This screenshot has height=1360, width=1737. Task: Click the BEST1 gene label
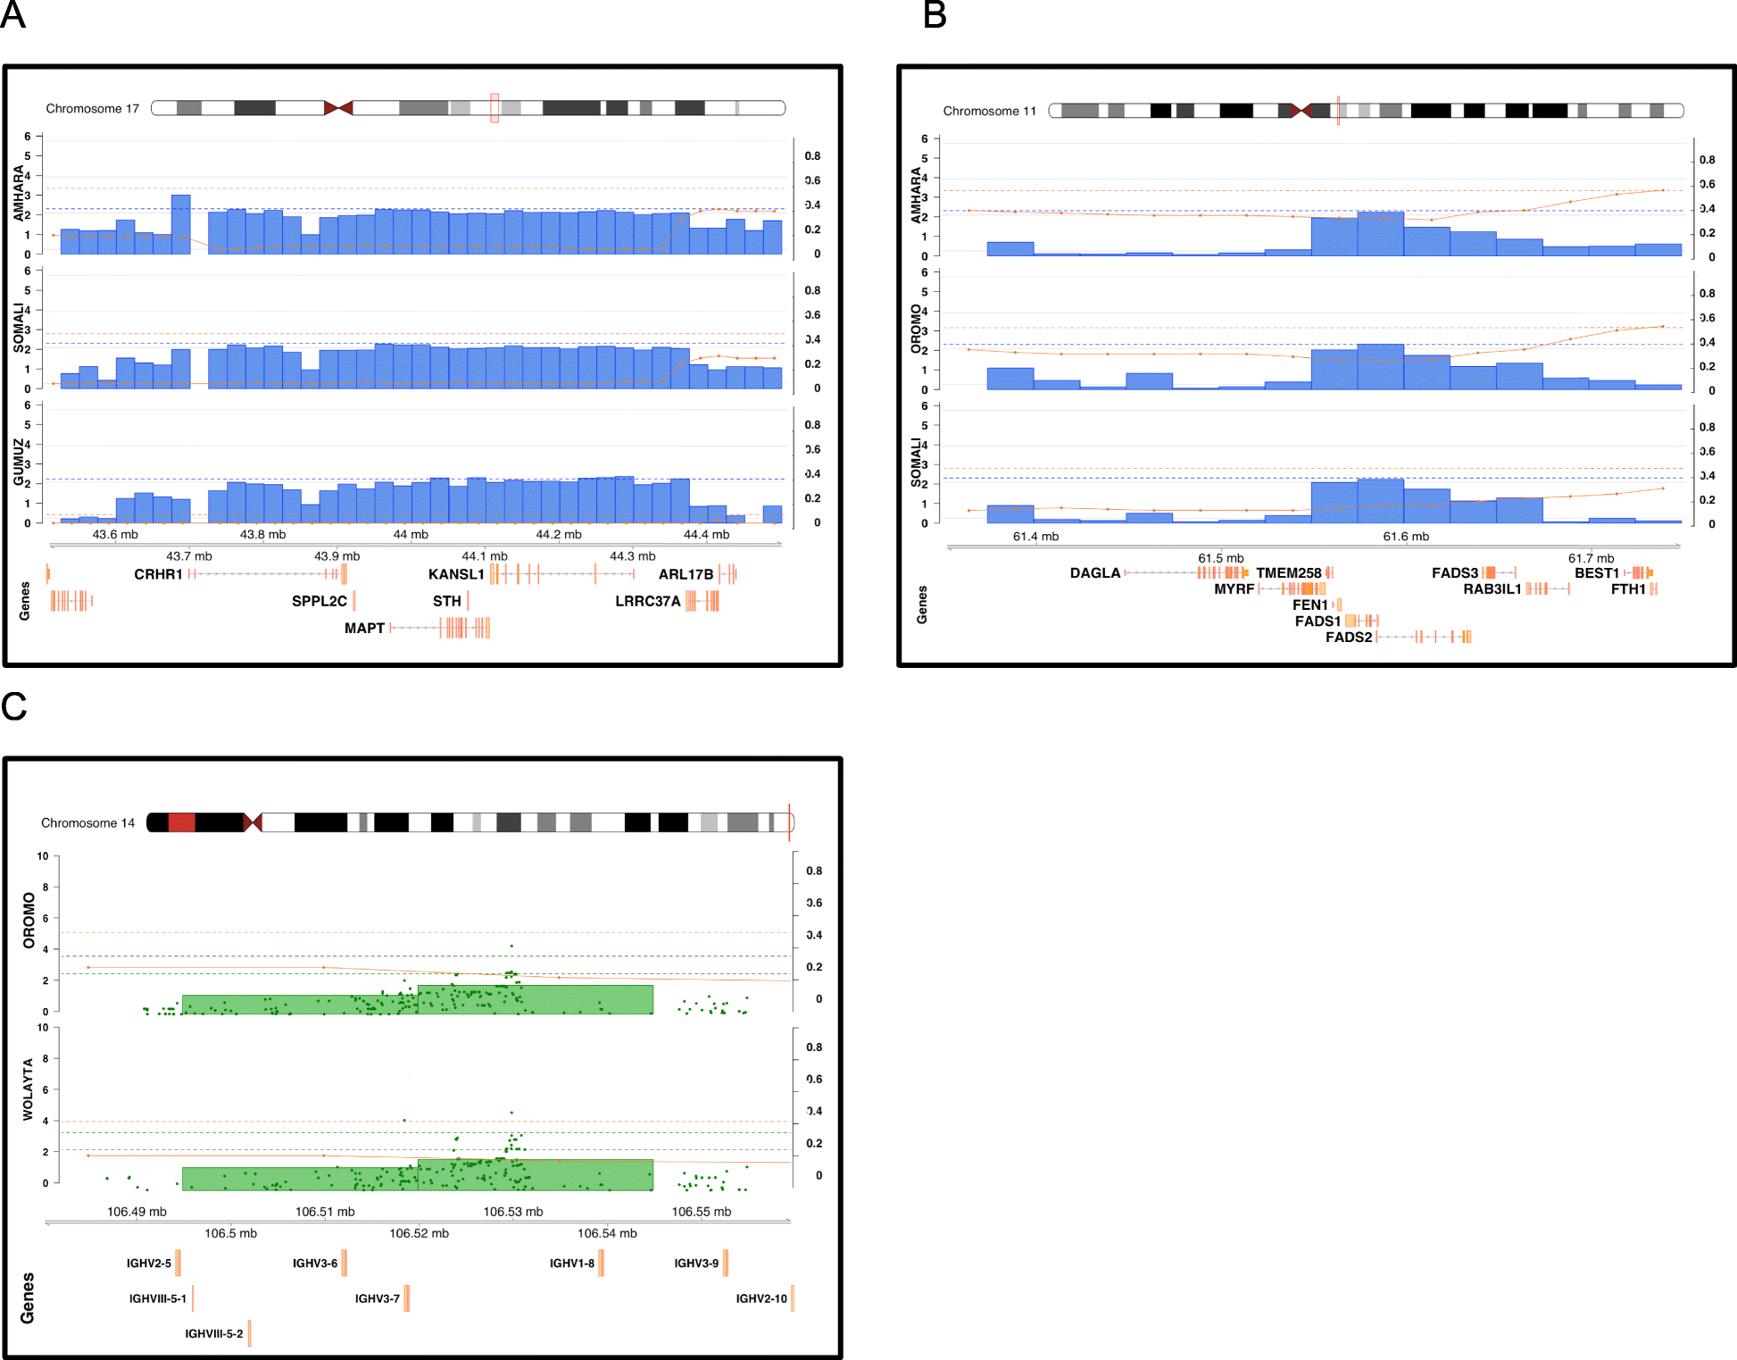1596,572
